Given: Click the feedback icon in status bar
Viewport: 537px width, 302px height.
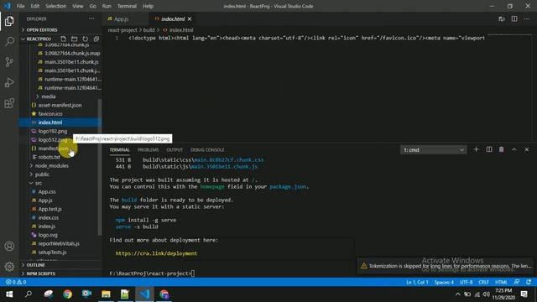Looking at the screenshot, I should coord(517,282).
